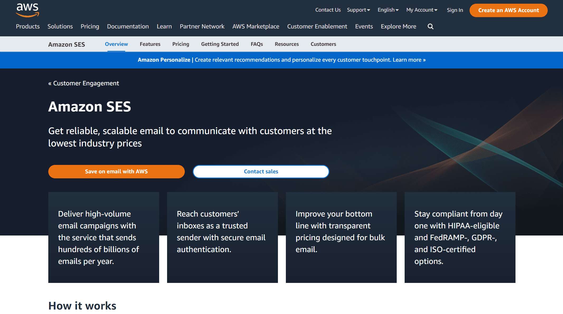Click the 'Improve your bottom line' card

coord(341,237)
